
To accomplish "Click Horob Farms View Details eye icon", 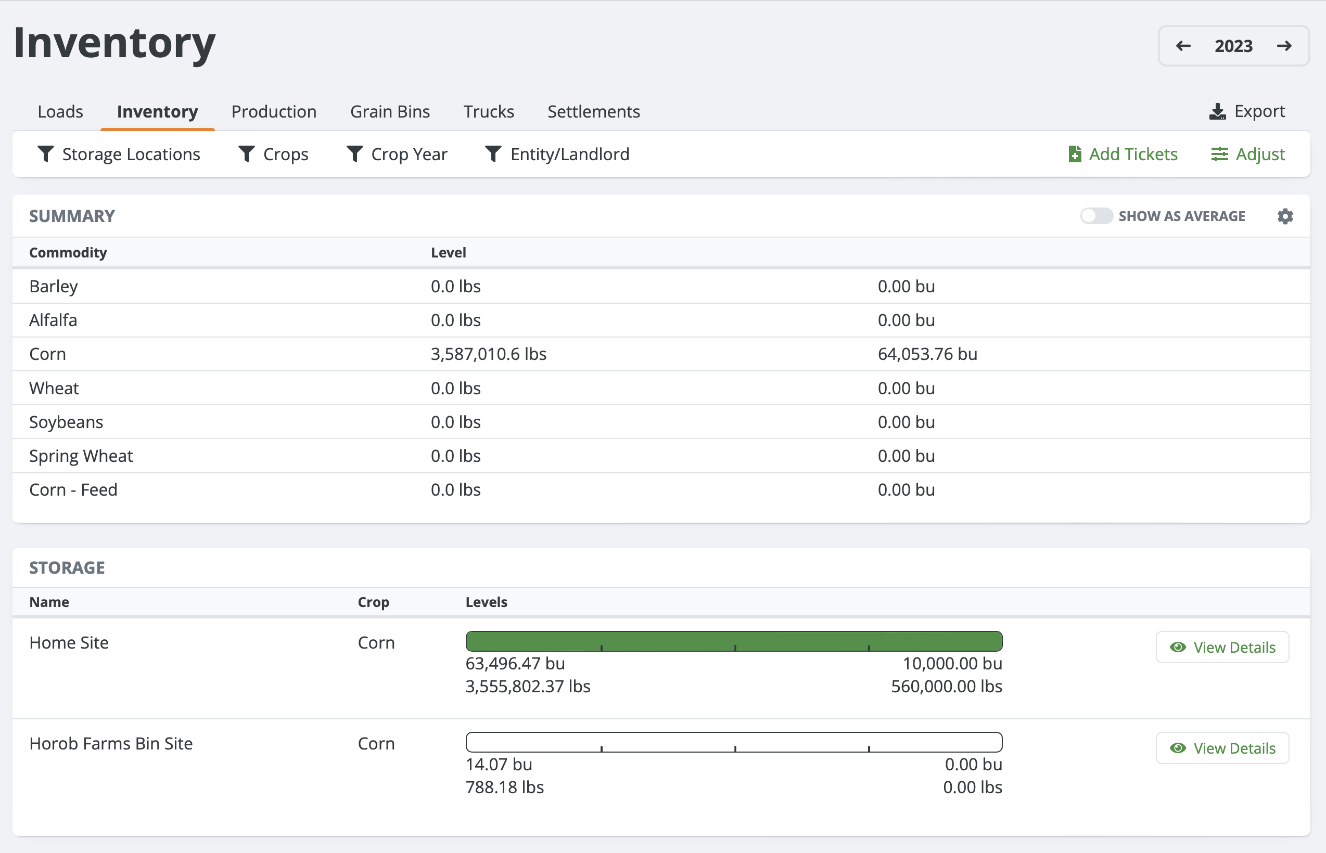I will coord(1178,748).
